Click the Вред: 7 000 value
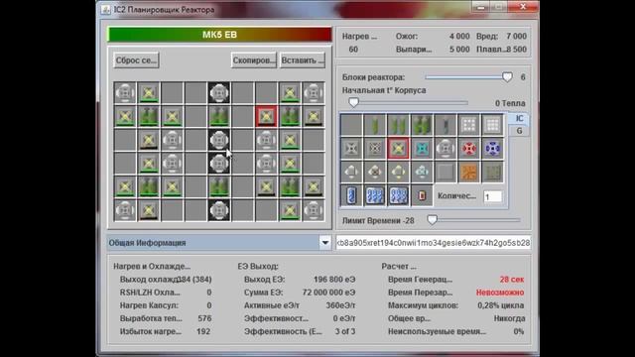The image size is (635, 357). pyautogui.click(x=516, y=37)
